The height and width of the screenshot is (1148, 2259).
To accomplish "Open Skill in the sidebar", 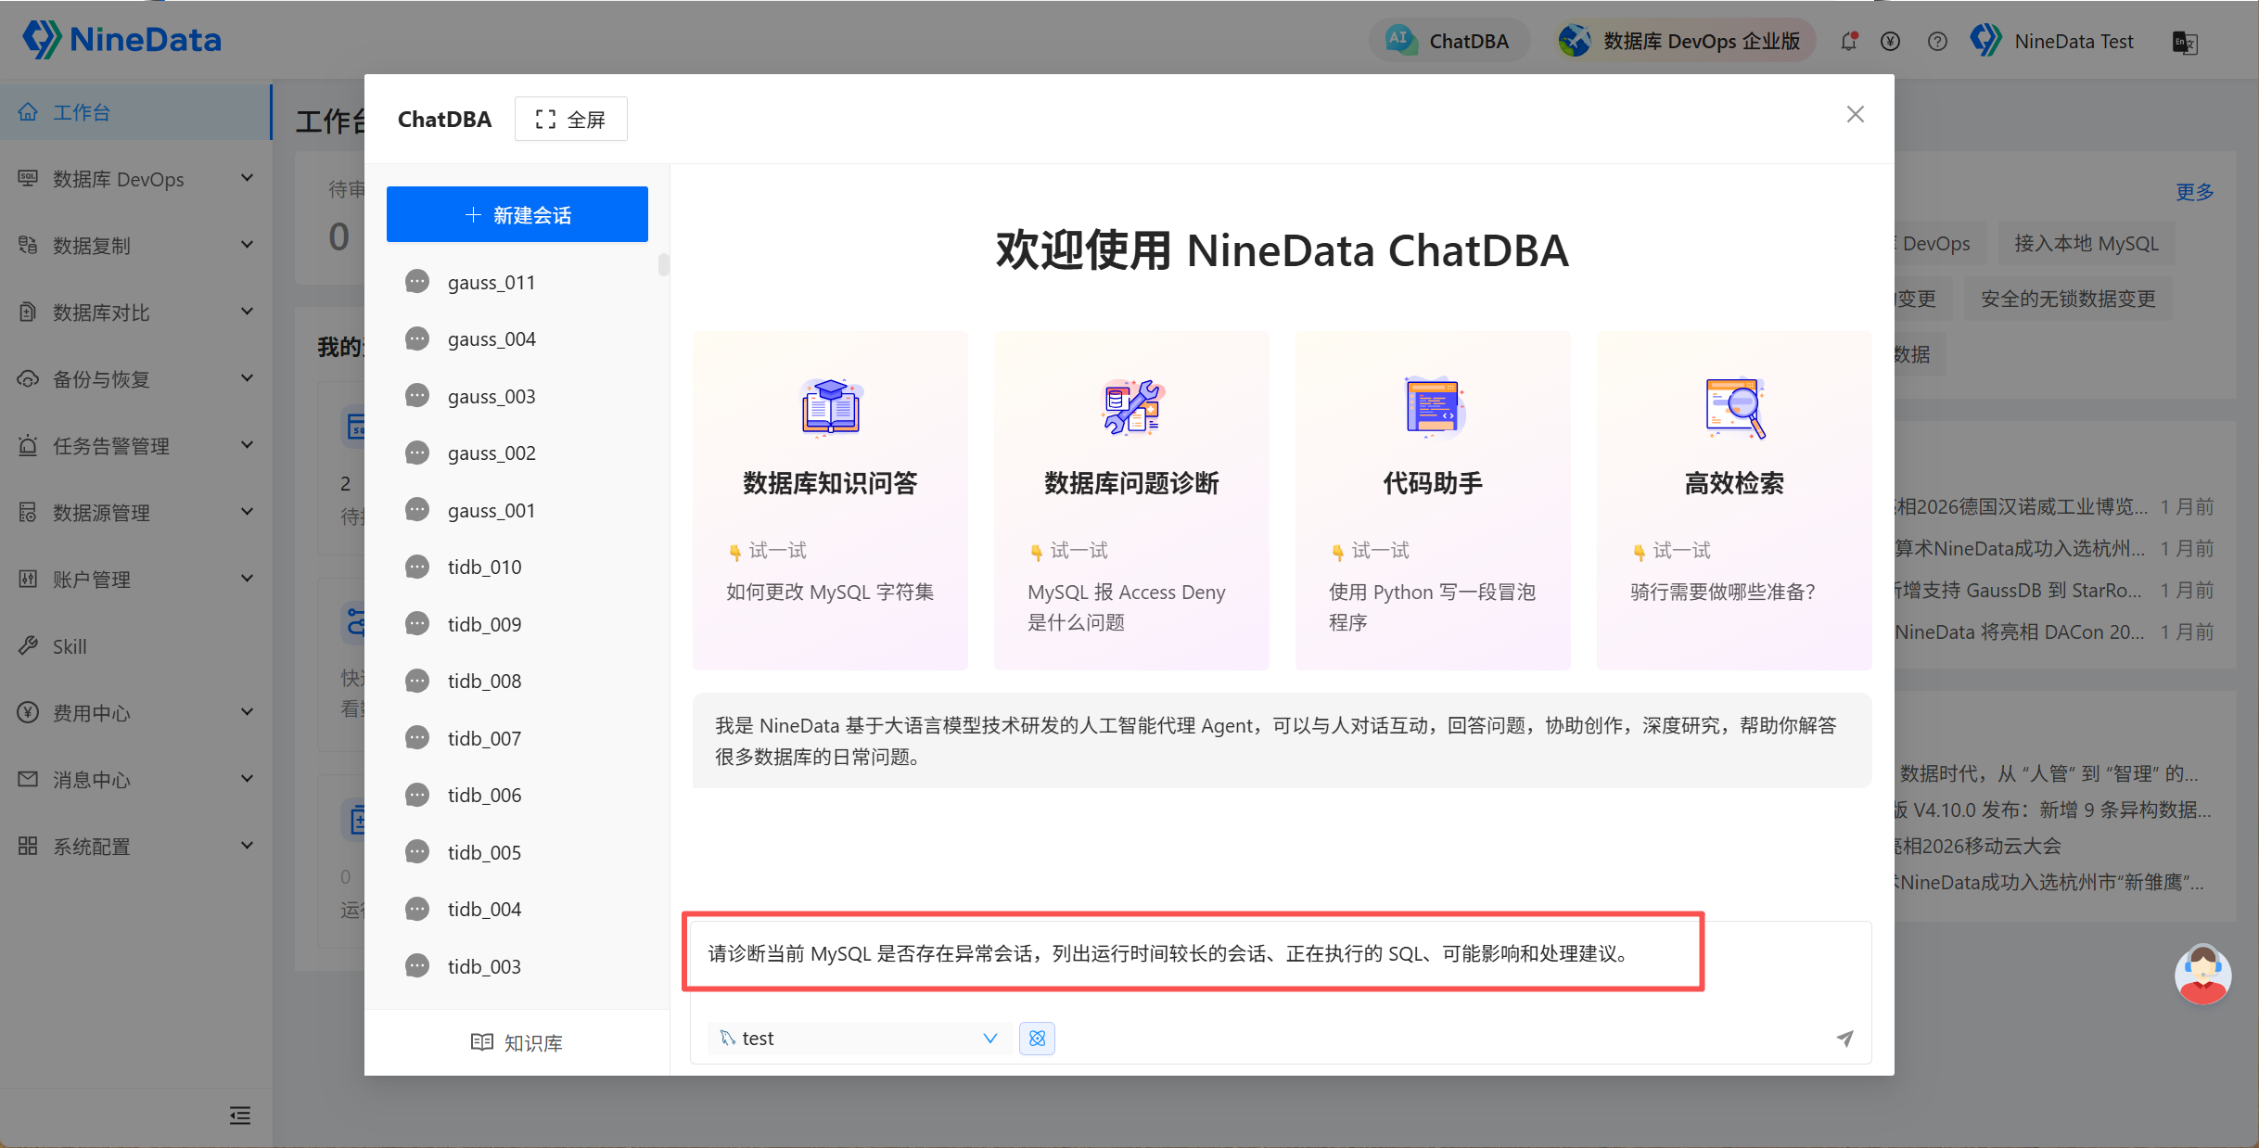I will tap(135, 646).
